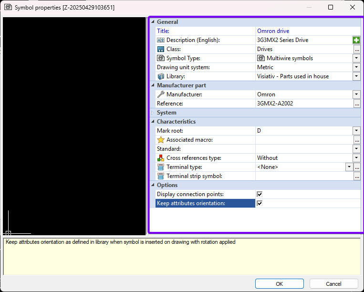Uncheck Keep attributes orientation checkbox

click(260, 203)
